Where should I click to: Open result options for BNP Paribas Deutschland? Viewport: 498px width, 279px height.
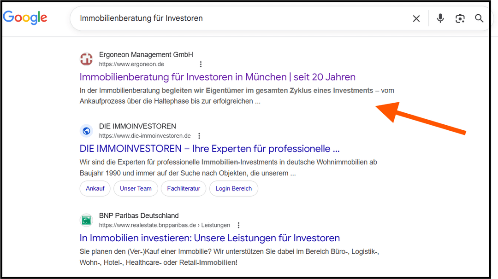[238, 225]
